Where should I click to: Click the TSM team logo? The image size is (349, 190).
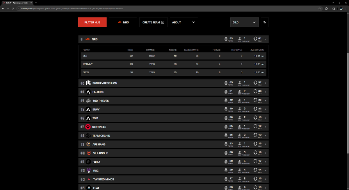pyautogui.click(x=88, y=118)
